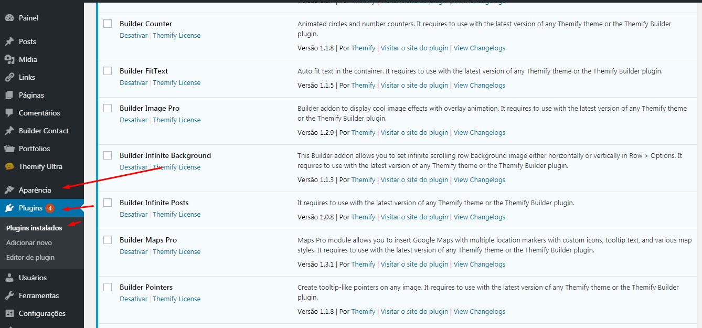
Task: Open Themify License for Builder Pointers
Action: click(x=177, y=299)
